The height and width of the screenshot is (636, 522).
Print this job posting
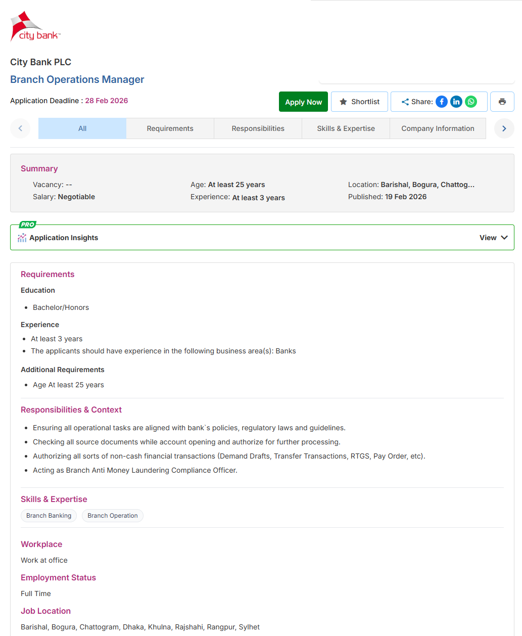click(x=502, y=102)
